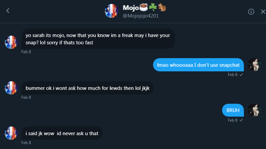
Task: Click Feb 8 timestamp under BRUH message
Action: point(233,120)
